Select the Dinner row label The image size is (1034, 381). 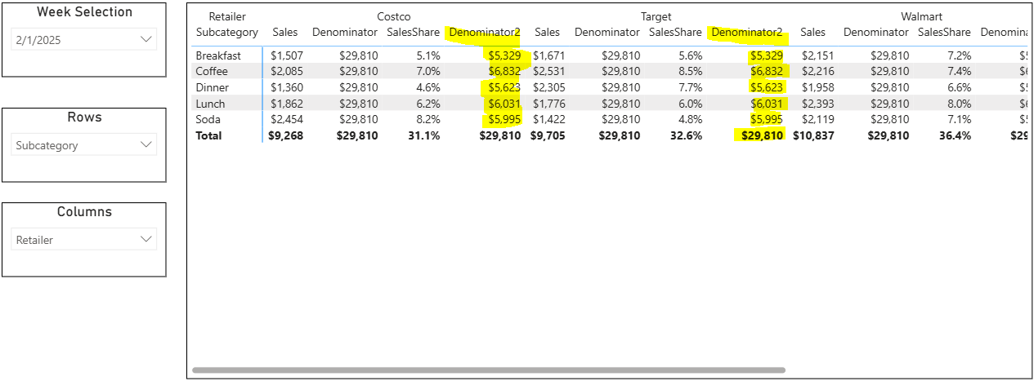213,87
